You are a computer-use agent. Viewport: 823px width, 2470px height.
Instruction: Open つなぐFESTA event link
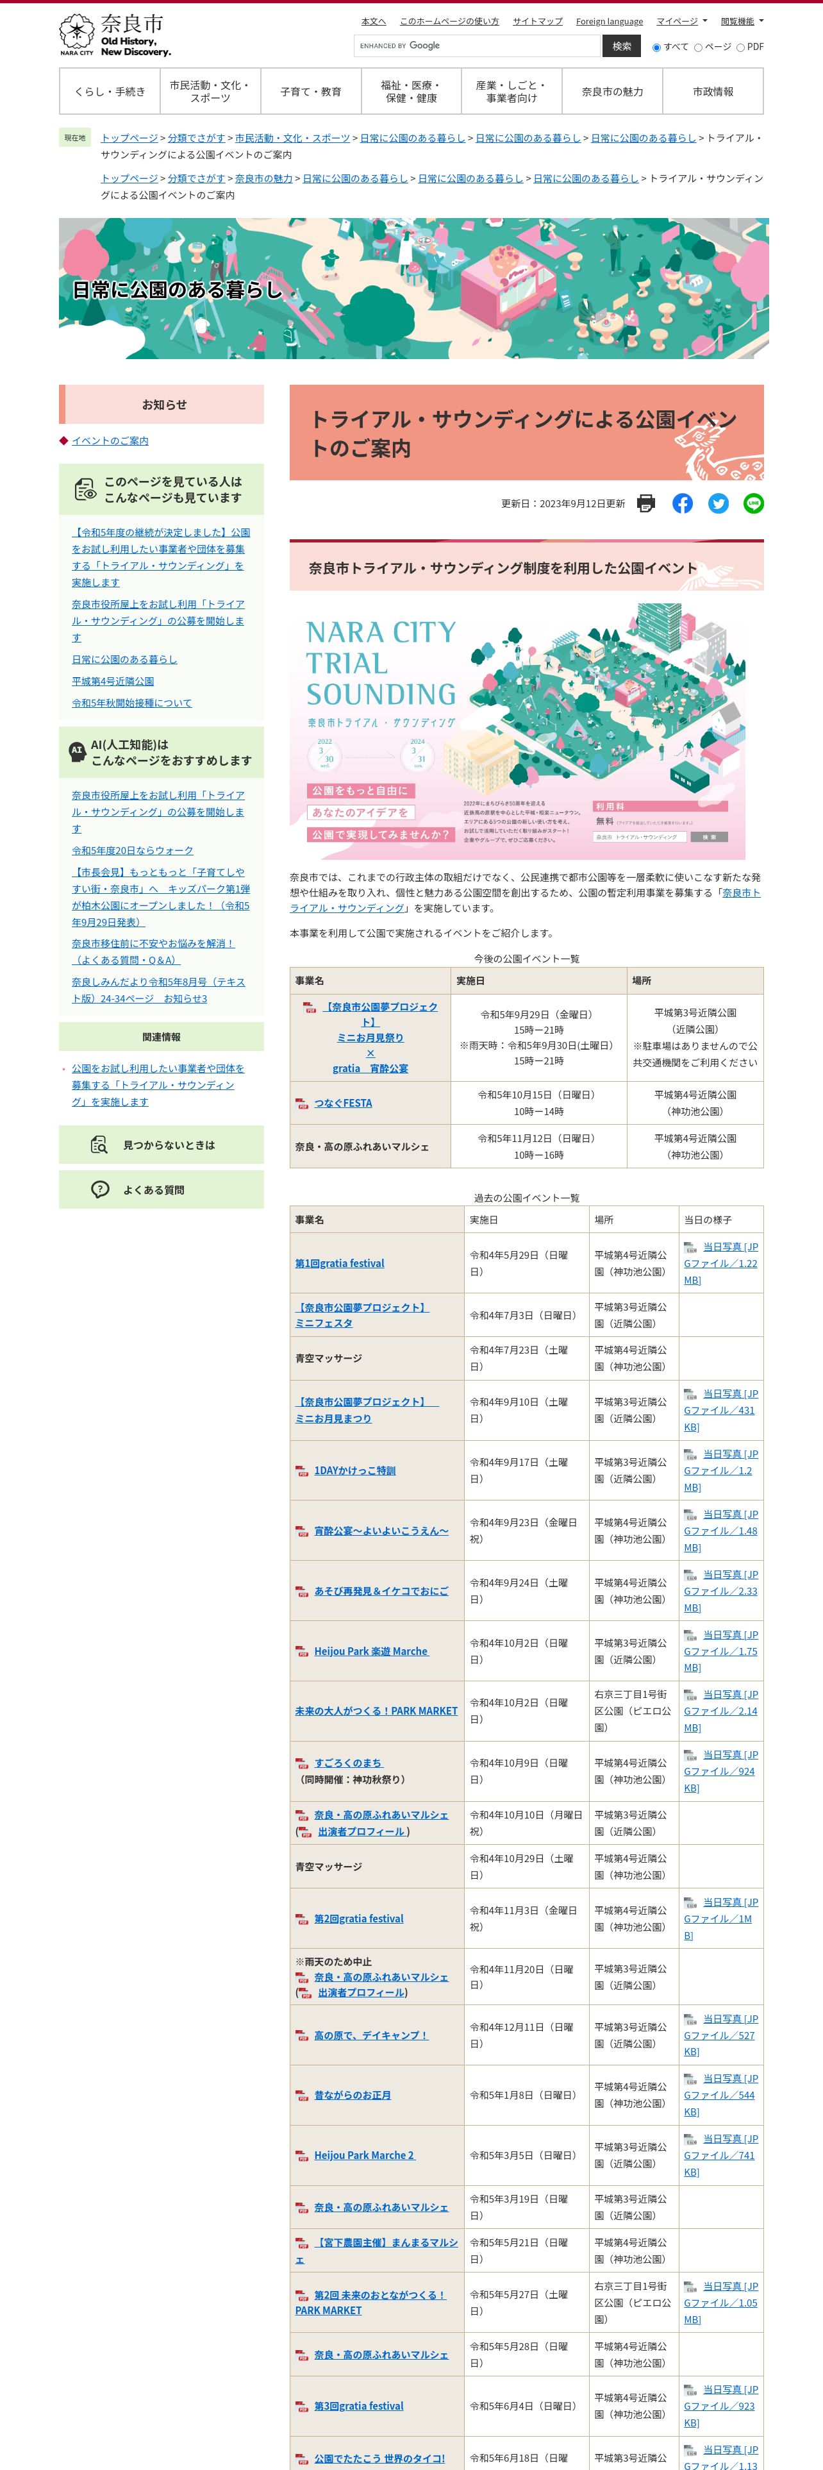click(x=343, y=1104)
